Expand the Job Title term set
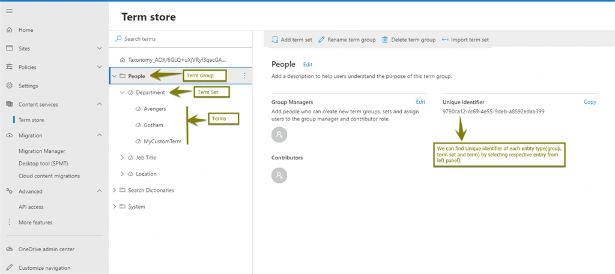The image size is (615, 274). pyautogui.click(x=122, y=158)
